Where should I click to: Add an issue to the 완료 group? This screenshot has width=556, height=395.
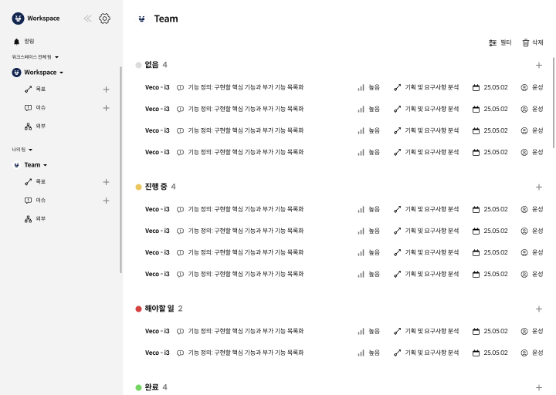[539, 387]
